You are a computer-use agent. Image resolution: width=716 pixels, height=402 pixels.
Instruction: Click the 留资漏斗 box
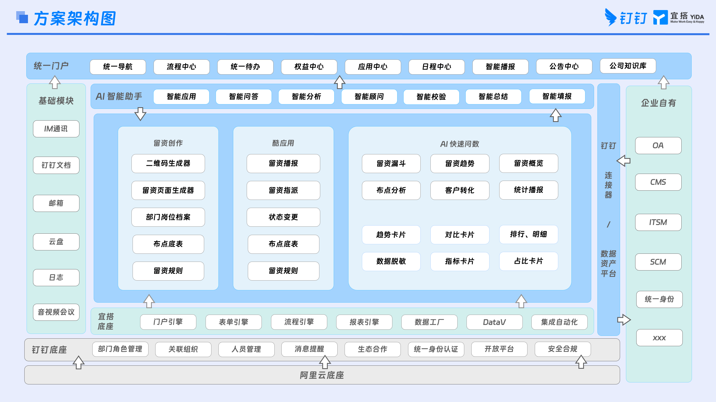point(391,163)
